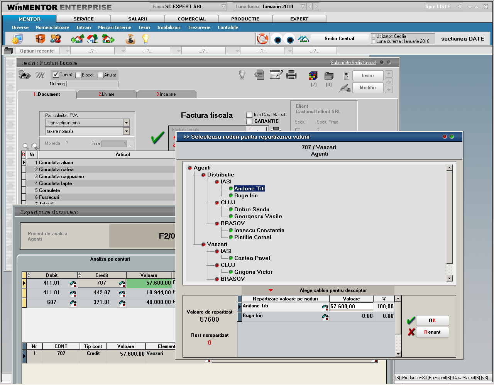Screen dimensions: 494x385
Task: Click the lifebuoy help icon
Action: click(262, 39)
